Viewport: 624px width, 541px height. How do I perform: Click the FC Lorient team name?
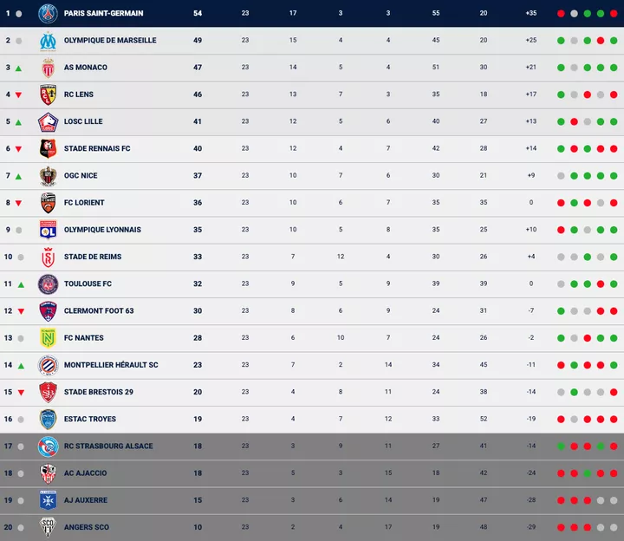[84, 203]
